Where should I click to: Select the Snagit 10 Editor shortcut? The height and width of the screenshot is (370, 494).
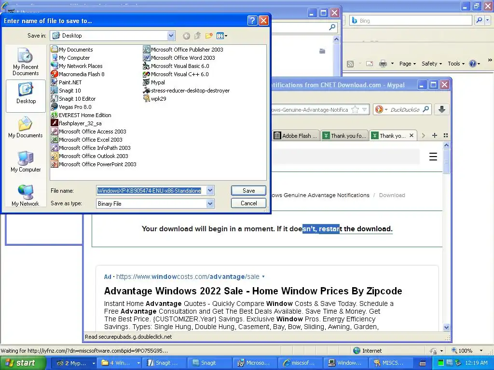click(73, 99)
